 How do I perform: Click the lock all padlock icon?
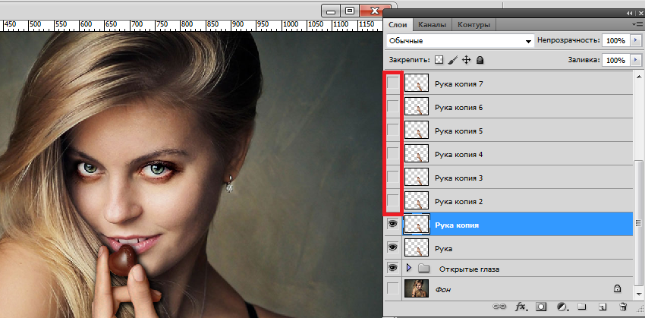pos(480,60)
